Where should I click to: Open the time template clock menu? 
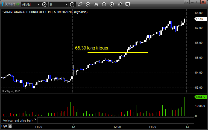[x=72, y=4]
